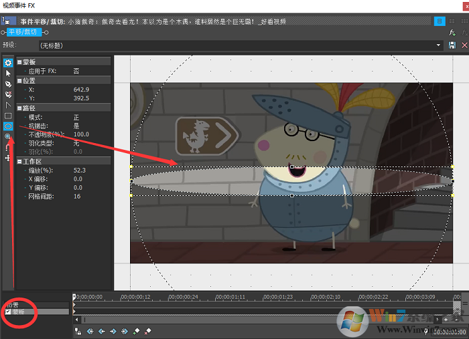Click the 不透明度 value field 100.0
The image size is (469, 339).
[x=82, y=134]
